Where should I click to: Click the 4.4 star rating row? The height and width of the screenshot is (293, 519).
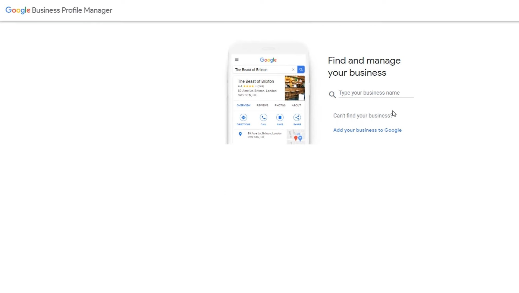[251, 86]
